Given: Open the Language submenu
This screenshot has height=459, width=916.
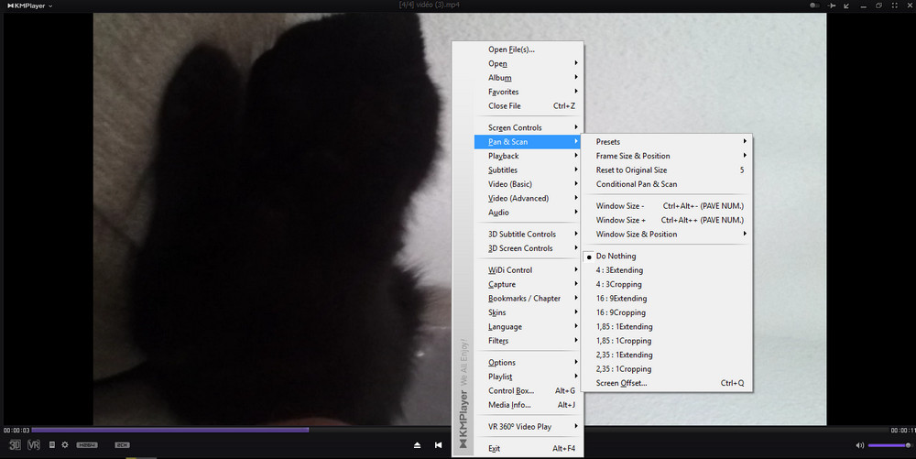Looking at the screenshot, I should click(529, 327).
